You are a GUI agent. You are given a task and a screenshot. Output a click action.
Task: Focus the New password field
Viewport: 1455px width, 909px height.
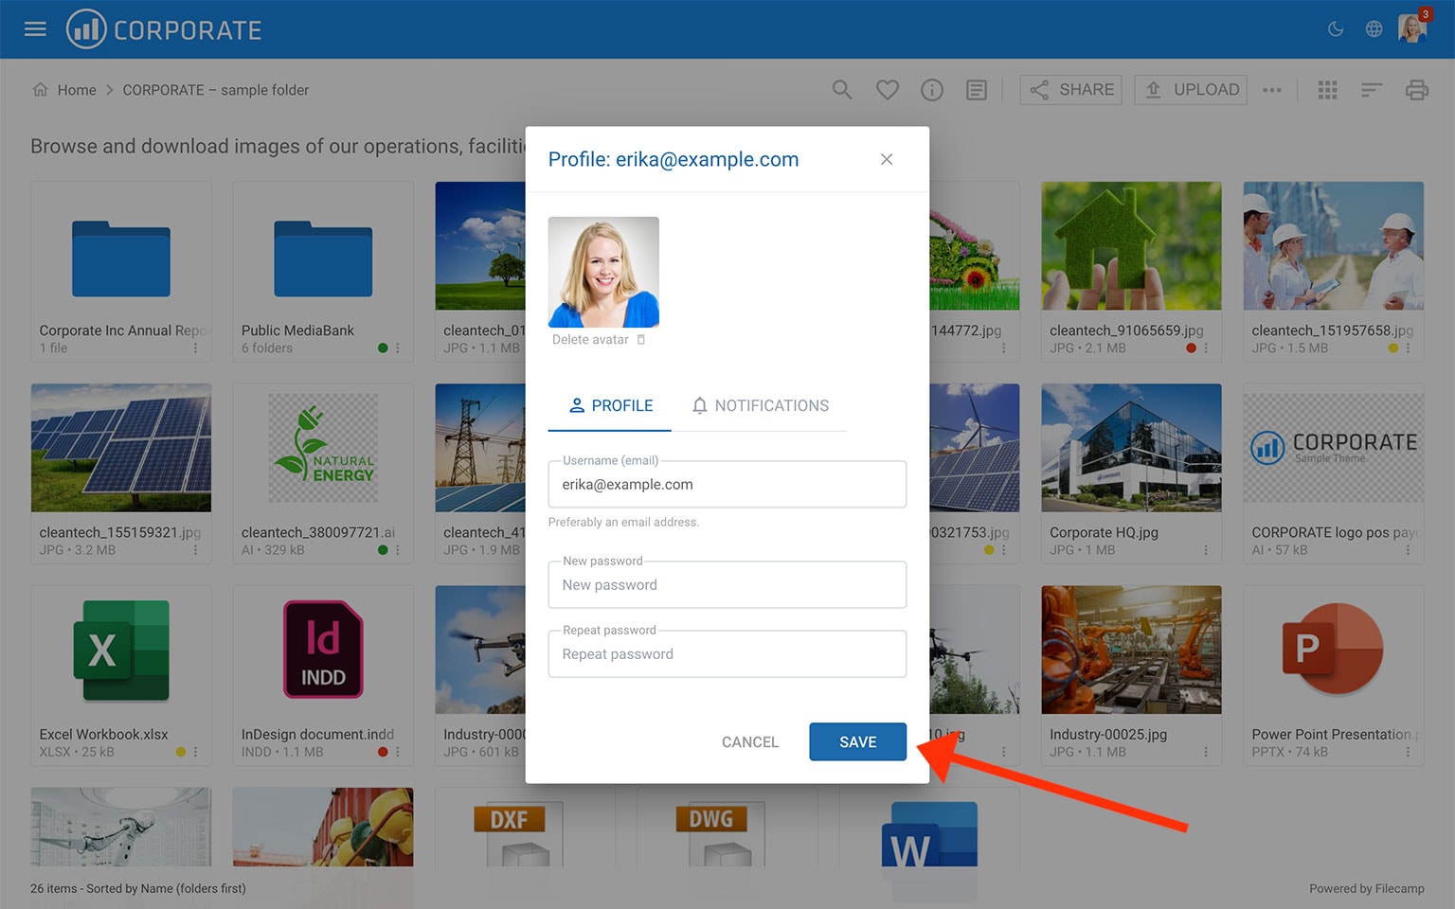click(x=727, y=585)
